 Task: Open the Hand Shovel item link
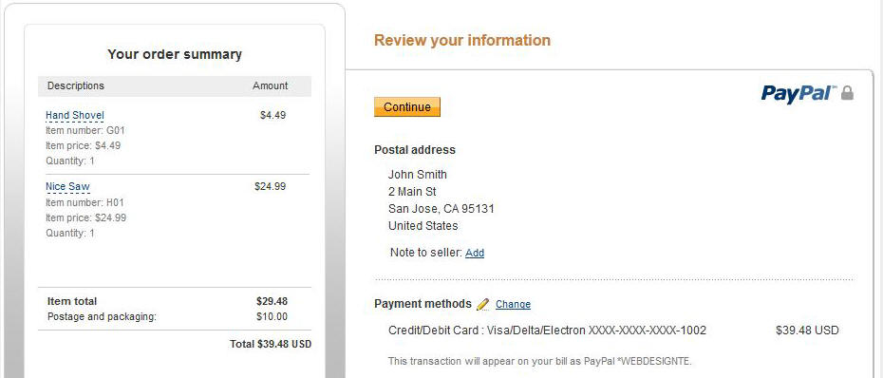click(75, 116)
